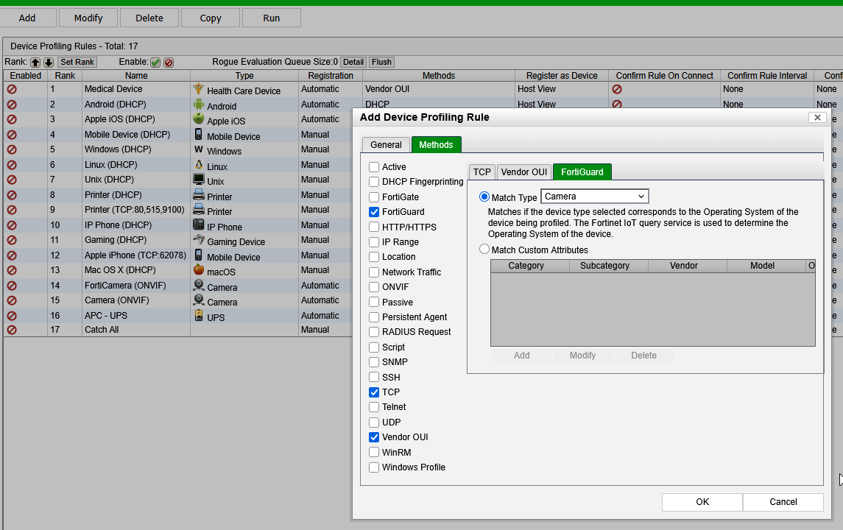This screenshot has width=843, height=530.
Task: Click the Camera icon in rank 15 row
Action: 198,300
